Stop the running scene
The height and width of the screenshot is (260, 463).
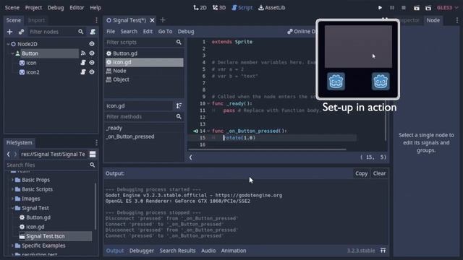tap(404, 8)
